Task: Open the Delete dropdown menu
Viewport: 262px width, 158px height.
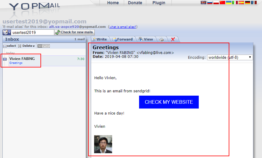Action: click(26, 46)
